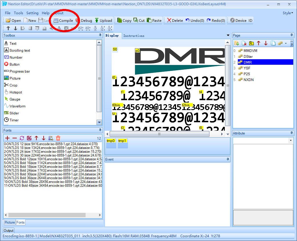Select the Gauge component in the Toolbox
Viewport: 297px width, 241px height.
coord(15,99)
